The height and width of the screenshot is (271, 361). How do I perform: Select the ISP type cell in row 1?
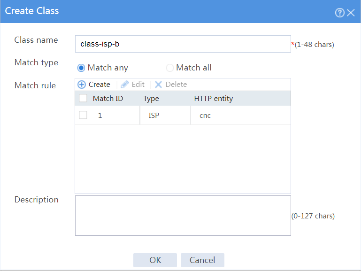(165, 116)
